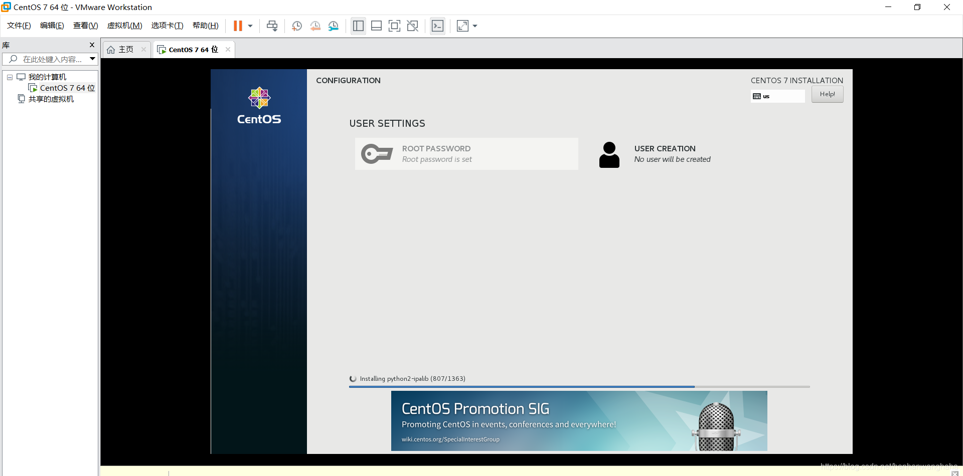Select CentOS 7 64 位 in library tree
The height and width of the screenshot is (476, 963).
point(67,88)
